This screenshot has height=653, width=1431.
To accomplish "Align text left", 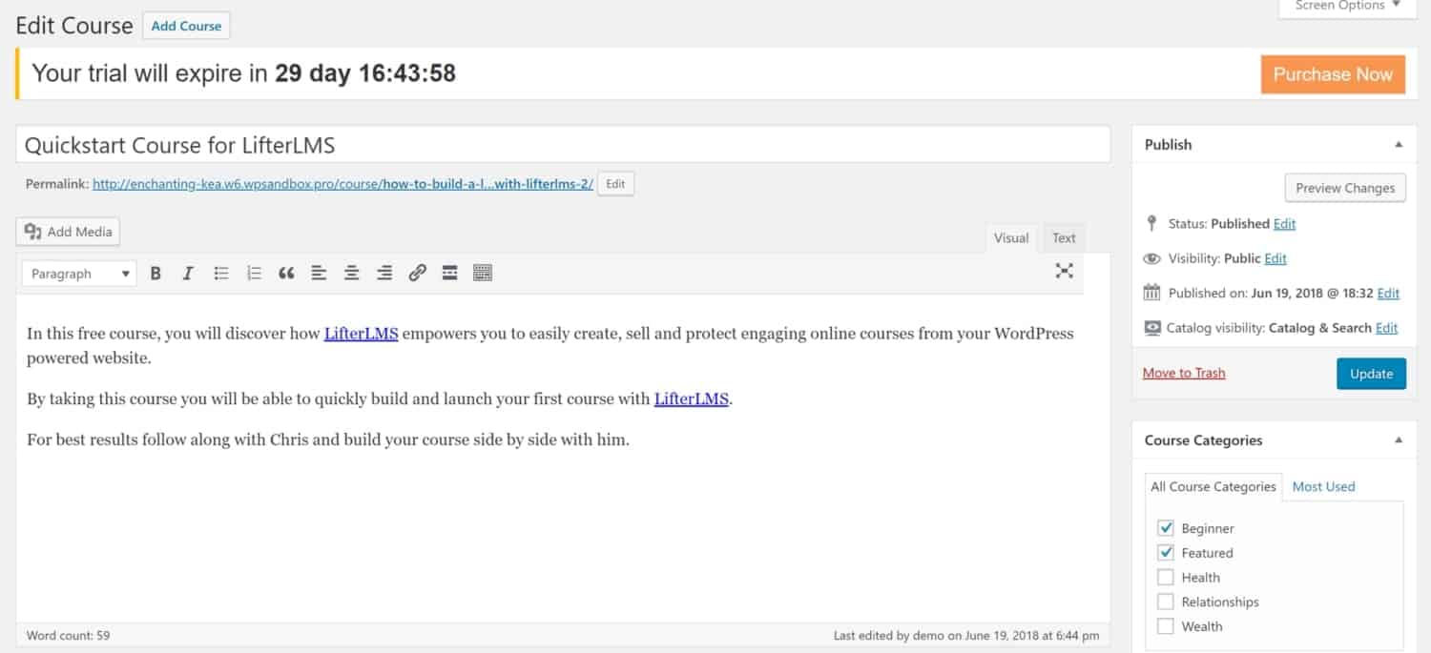I will point(319,274).
